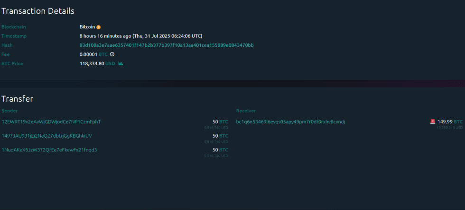Open the transaction hash link

(x=167, y=45)
